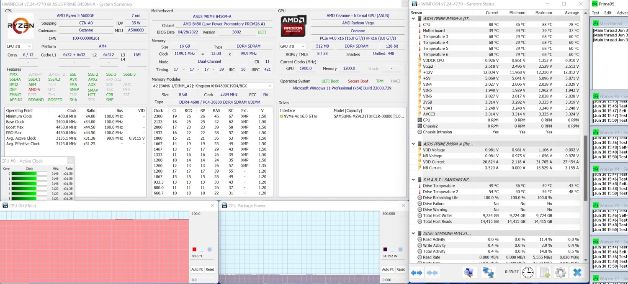Click the shrink columns inward arrows icon
Viewport: 628px width, 284px height.
tap(432, 273)
